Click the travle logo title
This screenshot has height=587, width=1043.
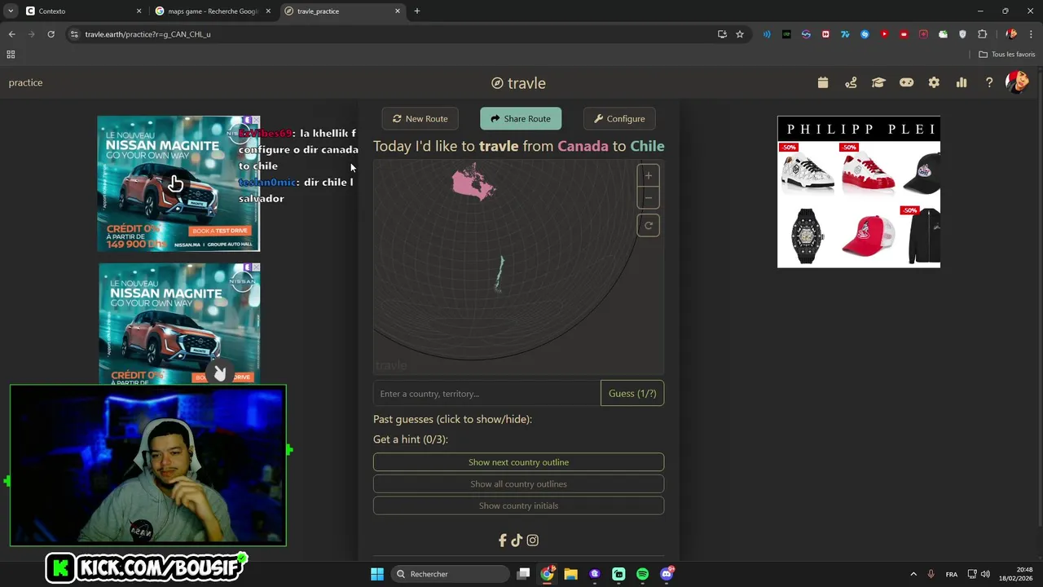click(518, 83)
